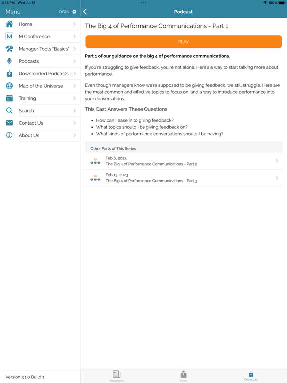This screenshot has height=383, width=287.
Task: Switch to the Shownotes tab
Action: click(117, 376)
